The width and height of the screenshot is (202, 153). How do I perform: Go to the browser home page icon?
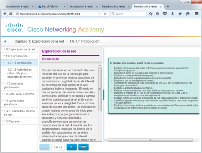point(180,14)
